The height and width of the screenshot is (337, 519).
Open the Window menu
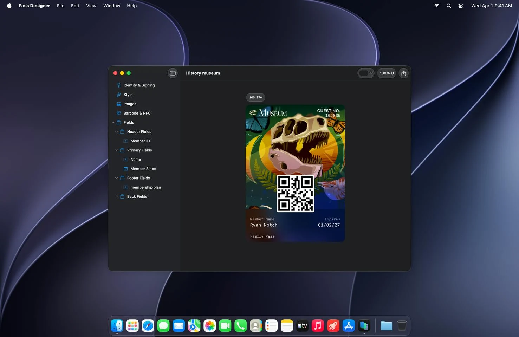112,6
